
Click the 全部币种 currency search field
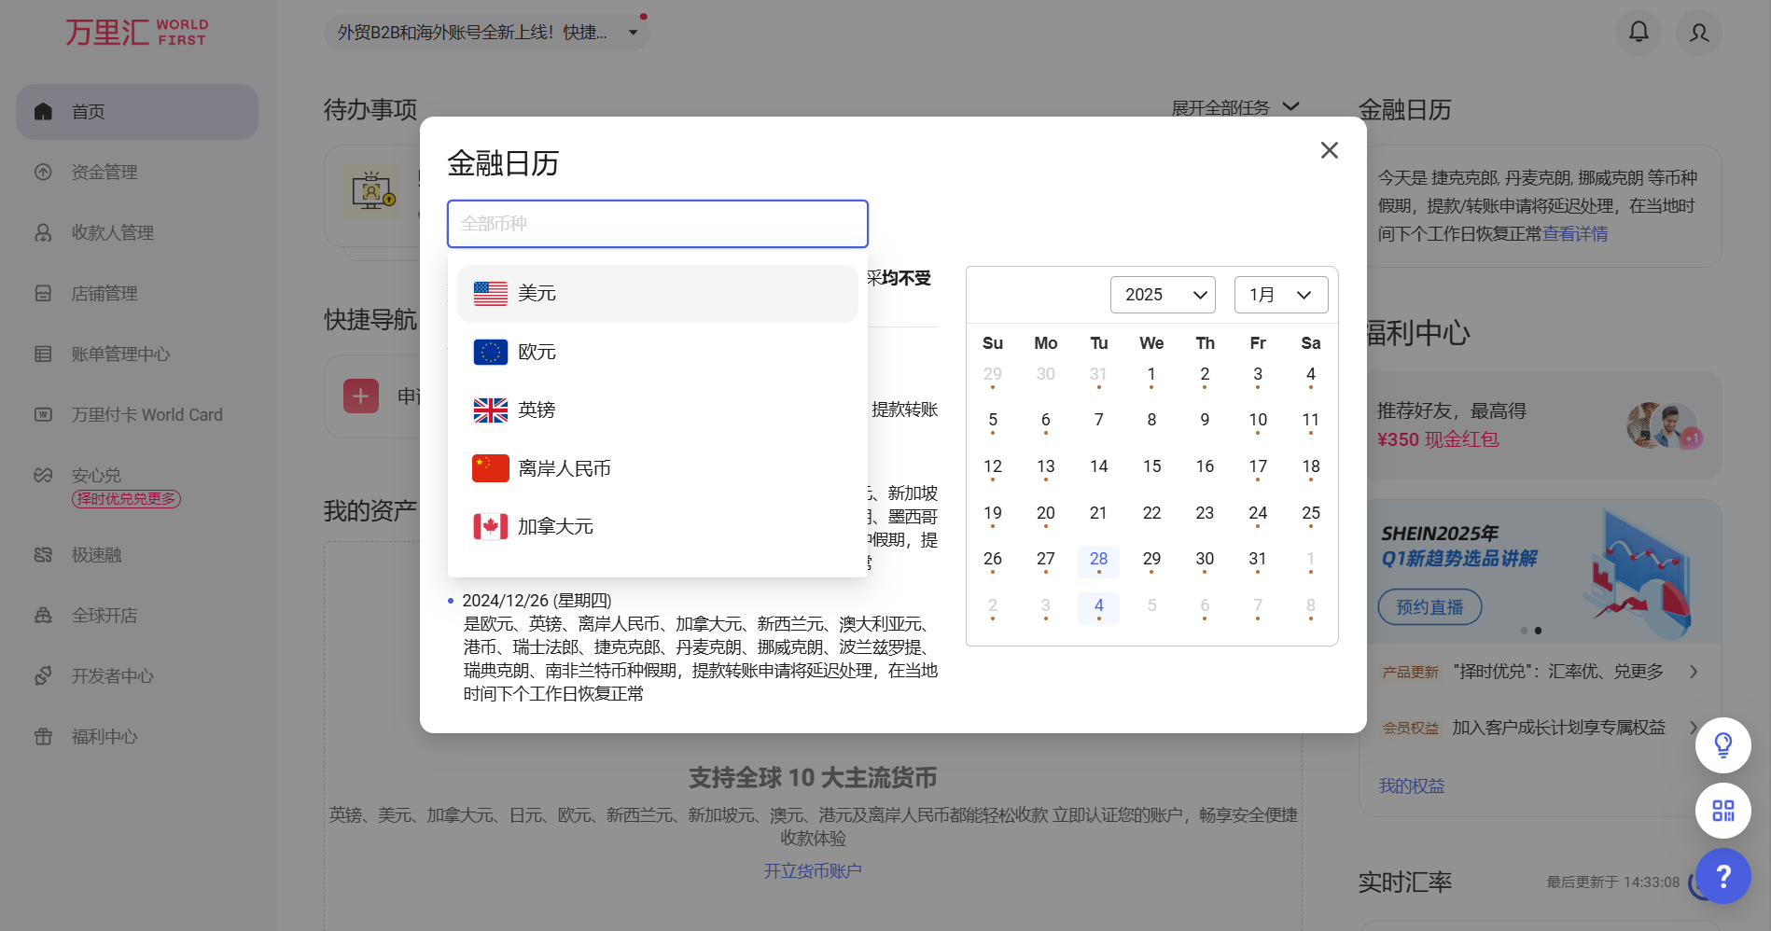click(x=657, y=224)
